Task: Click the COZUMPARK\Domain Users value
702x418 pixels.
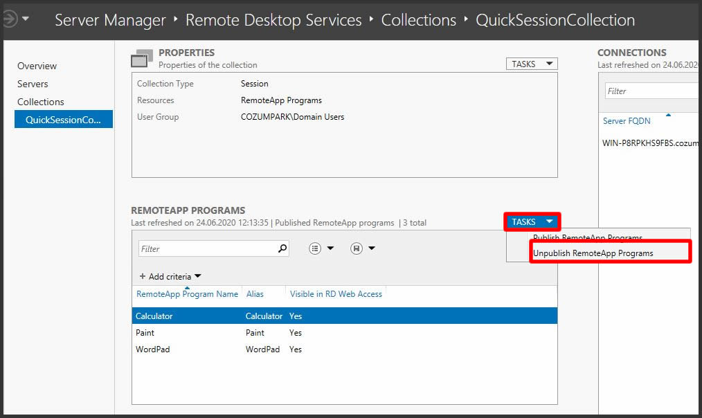Action: [292, 117]
